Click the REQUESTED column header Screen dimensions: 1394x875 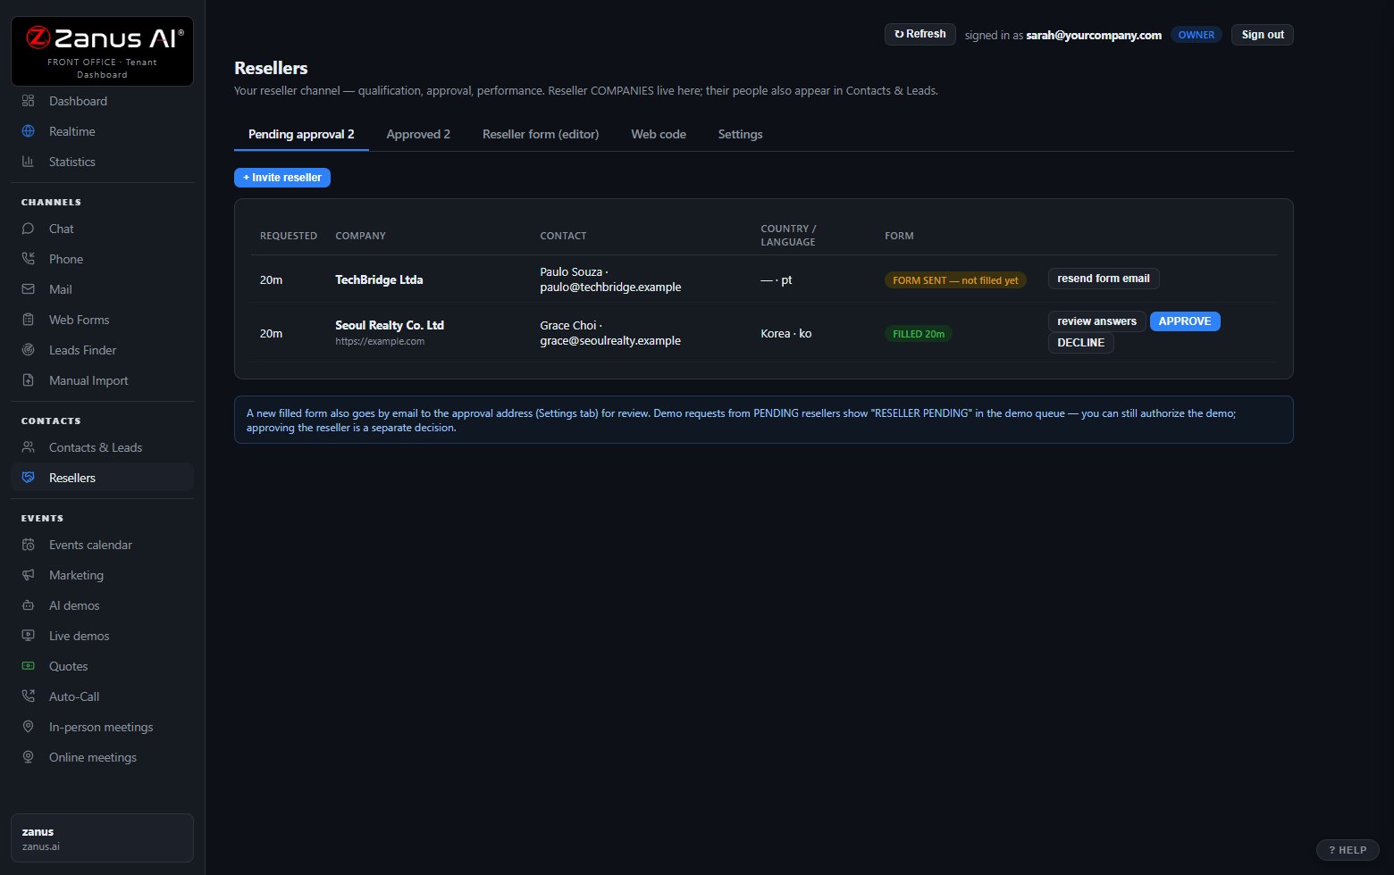coord(289,236)
